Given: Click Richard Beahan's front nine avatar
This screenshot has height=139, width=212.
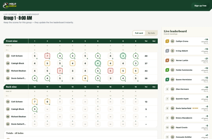Looking at the screenshot, I should (8, 71).
